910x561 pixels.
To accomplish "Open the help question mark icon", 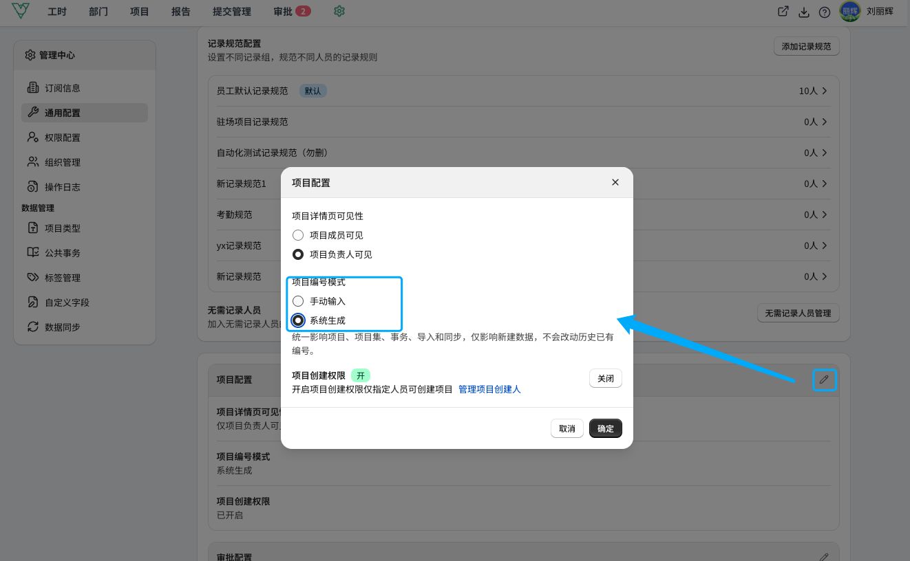I will pos(825,12).
